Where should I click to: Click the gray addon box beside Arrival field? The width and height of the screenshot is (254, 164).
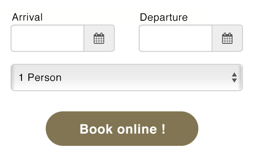point(99,38)
